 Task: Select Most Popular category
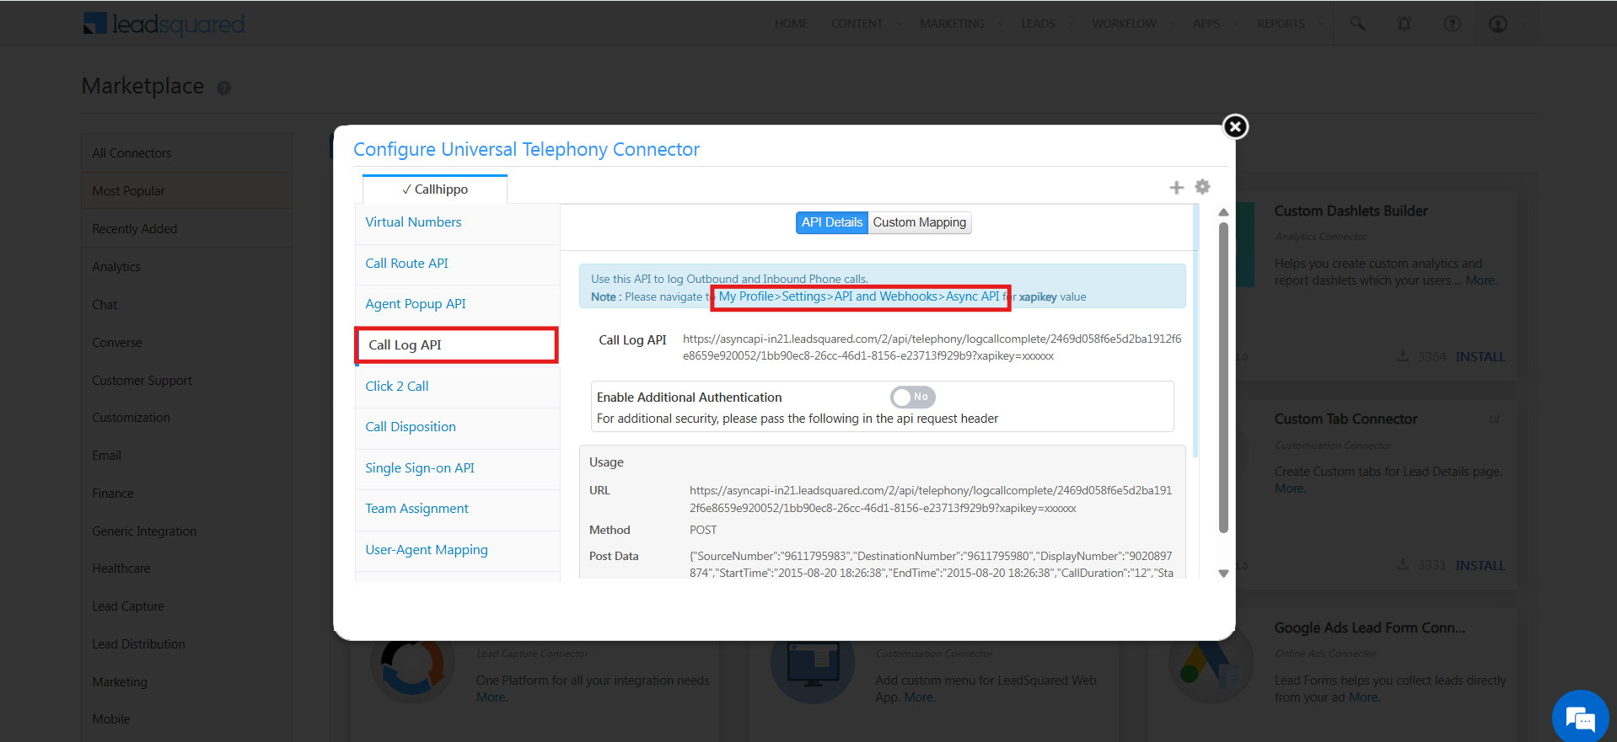click(187, 191)
